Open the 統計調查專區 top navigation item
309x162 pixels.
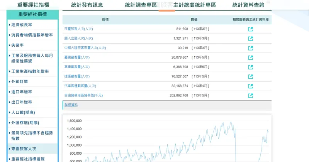(x=141, y=5)
